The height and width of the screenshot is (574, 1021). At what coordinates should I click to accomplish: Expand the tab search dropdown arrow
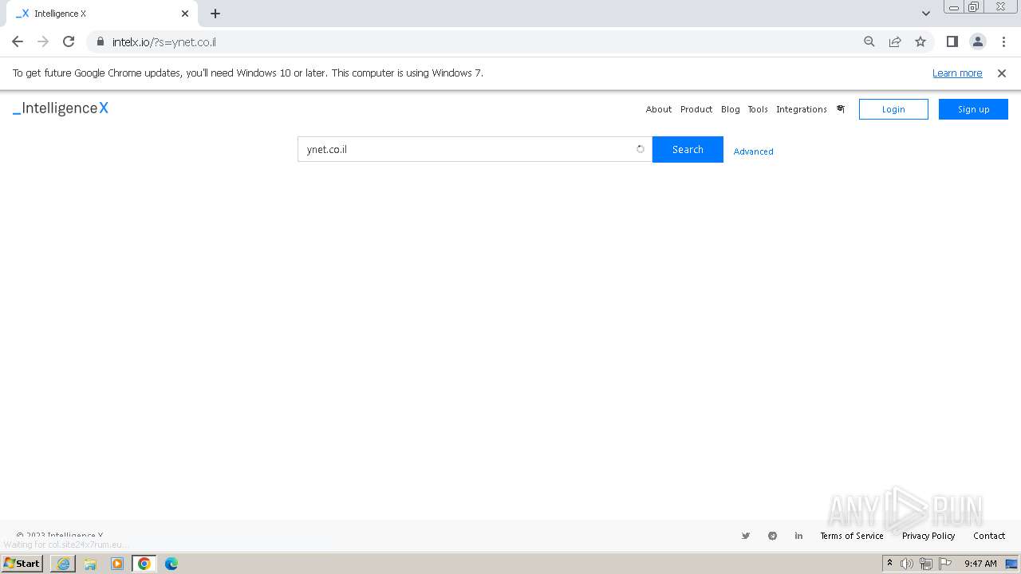[926, 14]
